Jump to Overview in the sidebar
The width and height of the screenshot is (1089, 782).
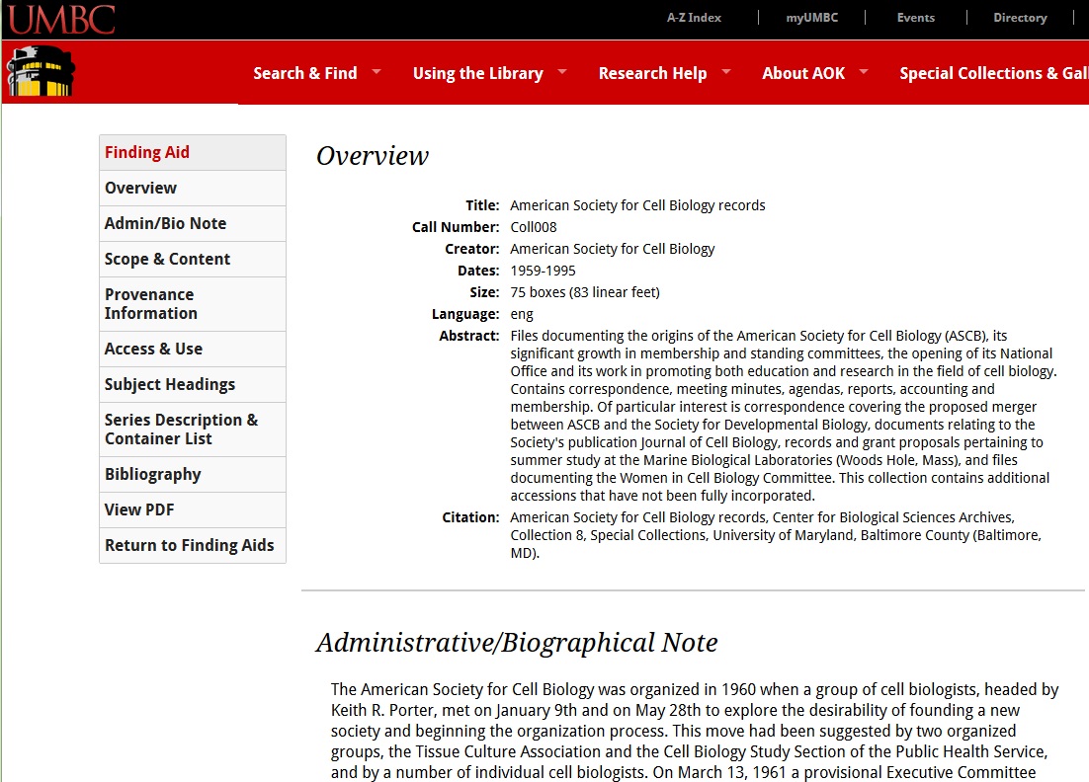(x=193, y=188)
